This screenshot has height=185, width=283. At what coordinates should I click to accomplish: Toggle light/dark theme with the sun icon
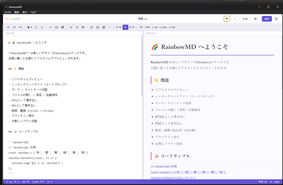(x=227, y=19)
